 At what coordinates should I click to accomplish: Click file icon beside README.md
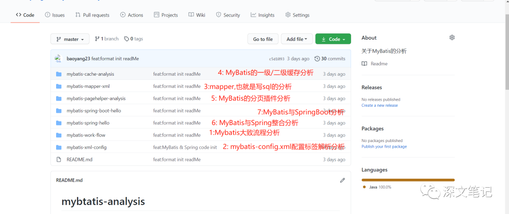point(59,159)
